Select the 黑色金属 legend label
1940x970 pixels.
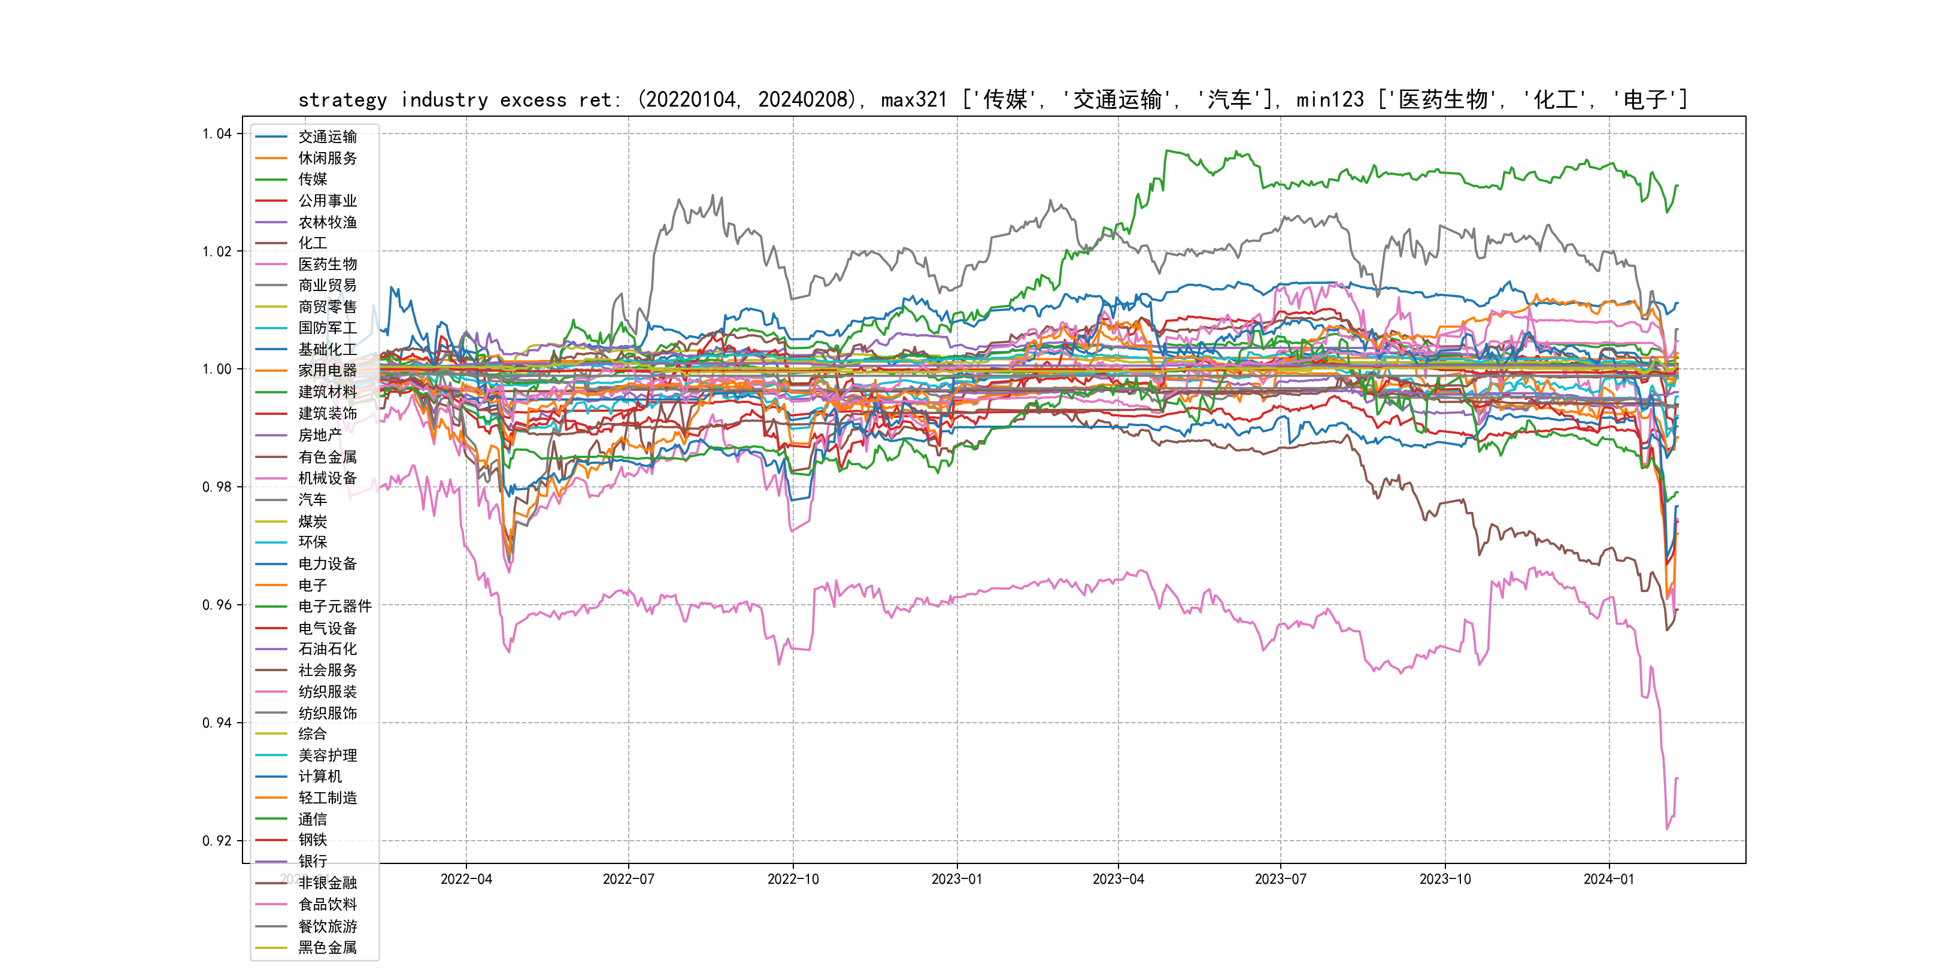pos(327,947)
